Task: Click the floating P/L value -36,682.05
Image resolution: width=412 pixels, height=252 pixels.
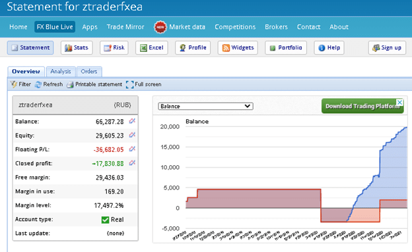Action: [108, 149]
